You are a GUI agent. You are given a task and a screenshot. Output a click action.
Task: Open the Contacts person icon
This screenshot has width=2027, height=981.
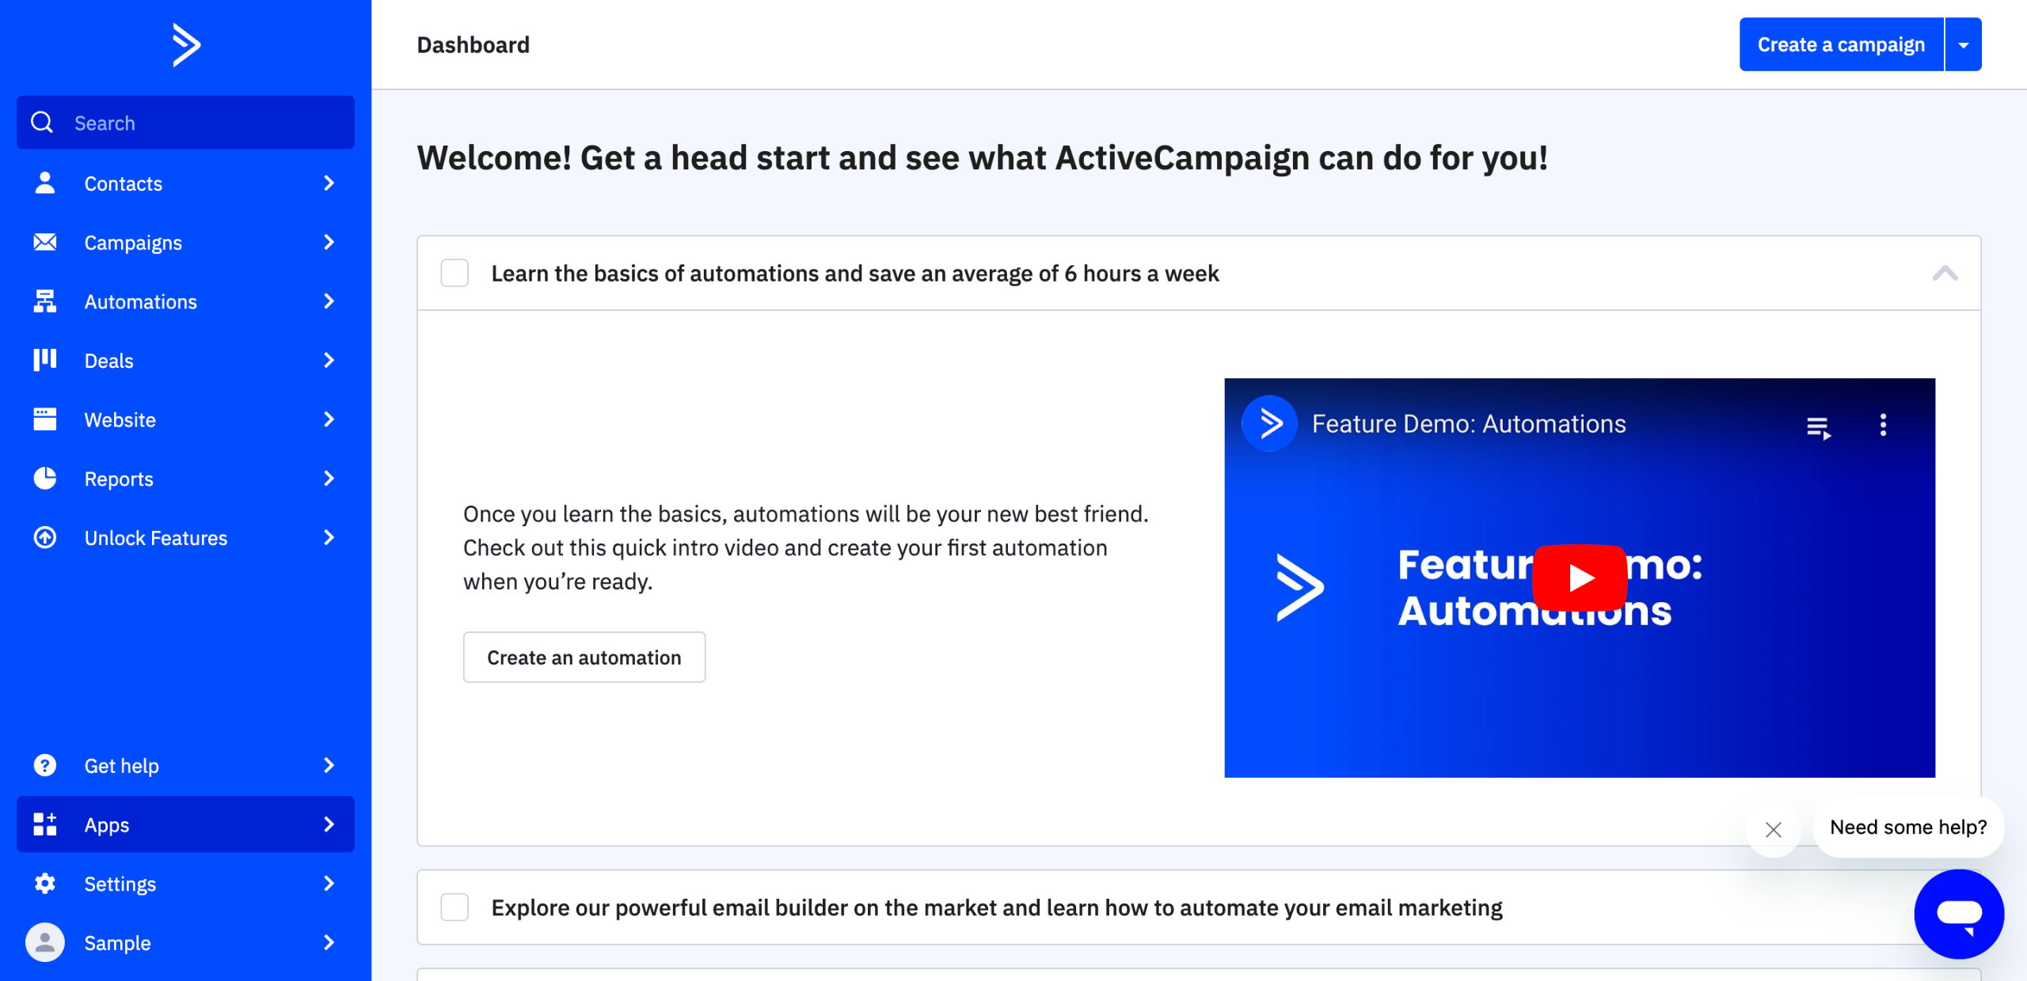point(45,183)
